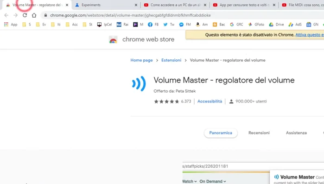Click the padlock site info icon
The width and height of the screenshot is (324, 184).
coord(46,15)
